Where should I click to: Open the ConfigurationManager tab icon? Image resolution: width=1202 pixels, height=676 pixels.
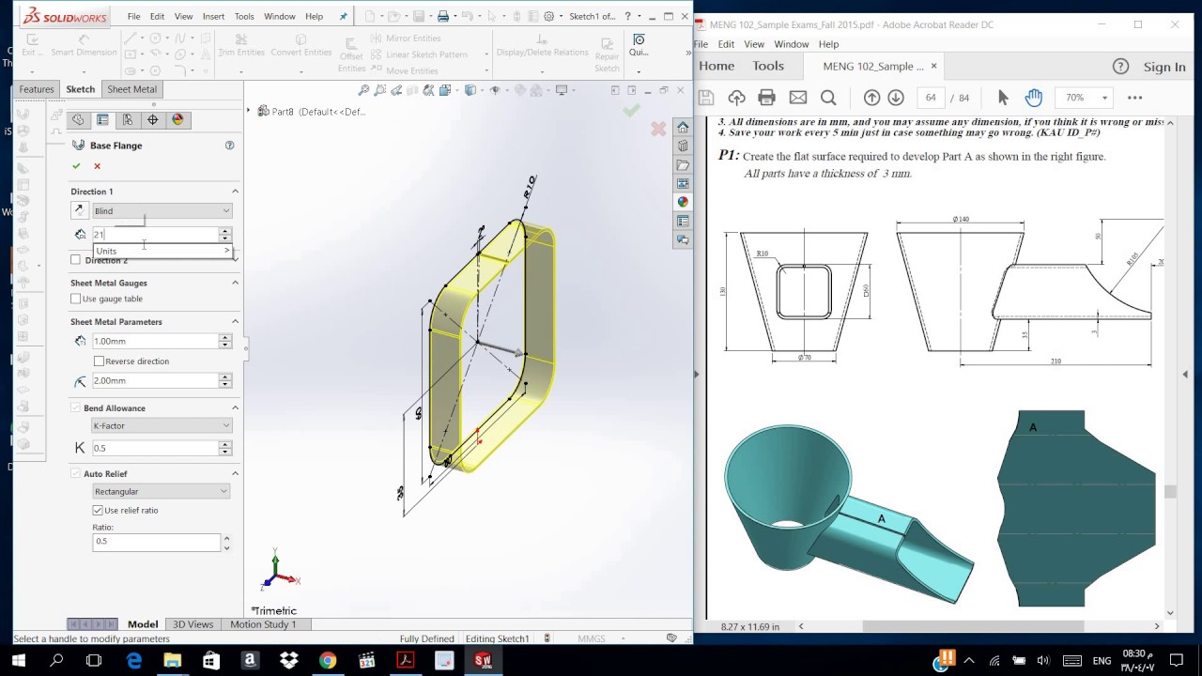[x=128, y=119]
